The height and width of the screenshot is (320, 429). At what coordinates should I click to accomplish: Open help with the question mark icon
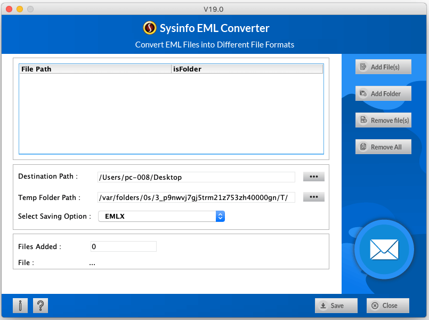pyautogui.click(x=41, y=306)
